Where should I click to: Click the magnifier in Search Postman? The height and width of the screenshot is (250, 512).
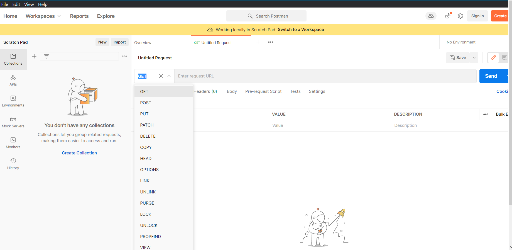coord(250,16)
